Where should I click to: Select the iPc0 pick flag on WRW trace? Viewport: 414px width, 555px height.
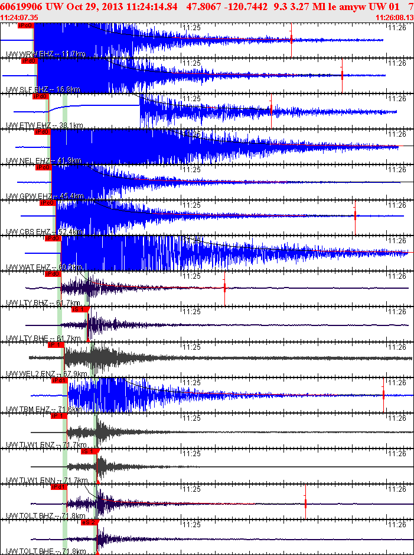[x=25, y=25]
